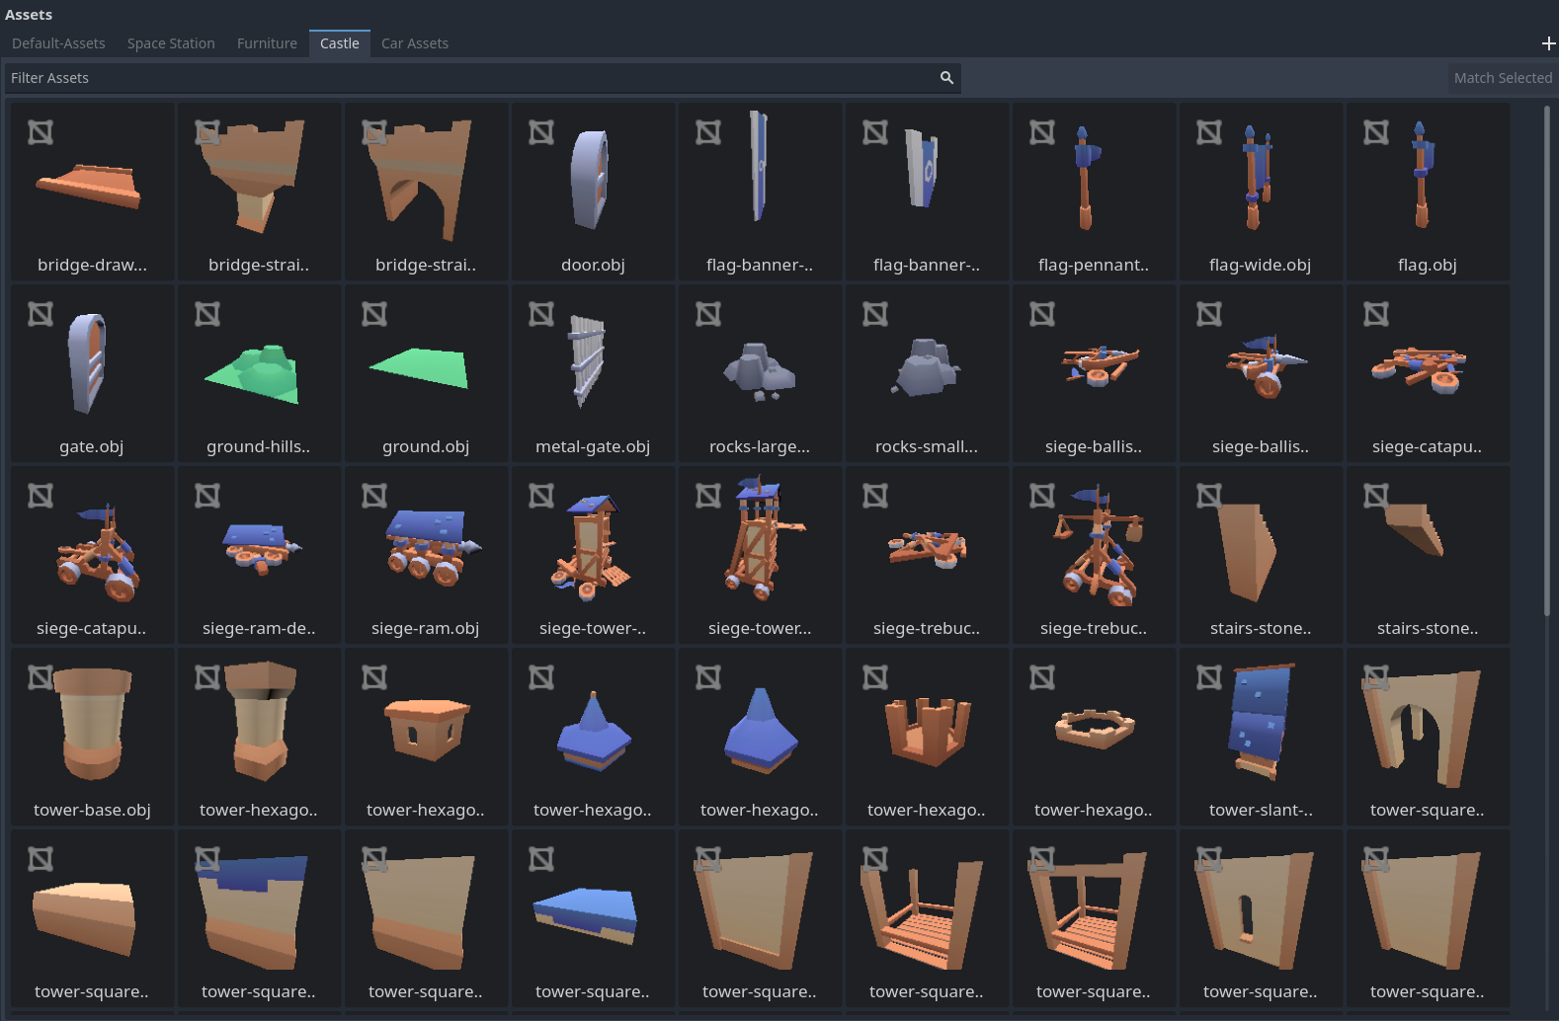The width and height of the screenshot is (1559, 1021).
Task: Click mesh icon on bridge-draw tile
Action: tap(41, 132)
